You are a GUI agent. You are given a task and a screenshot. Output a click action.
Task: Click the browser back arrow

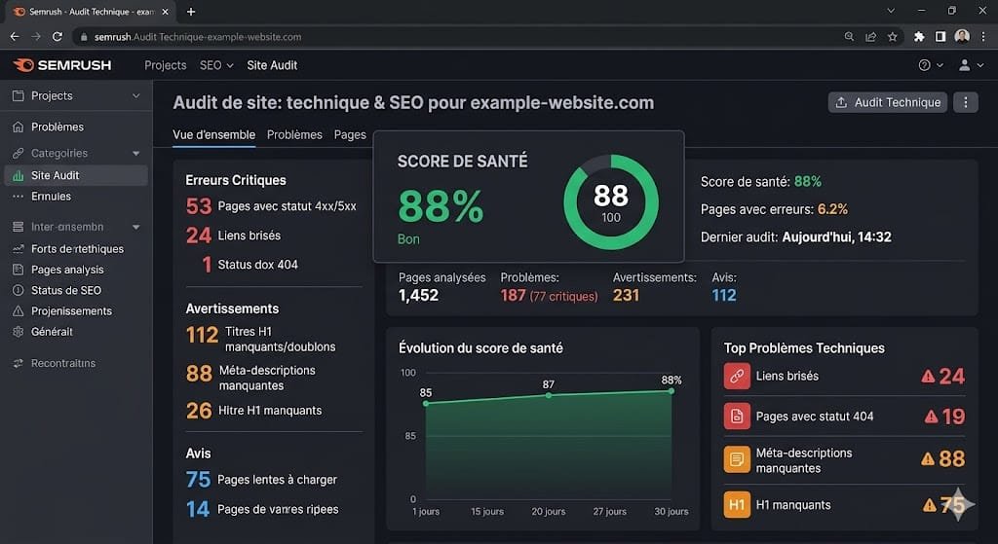pyautogui.click(x=15, y=37)
